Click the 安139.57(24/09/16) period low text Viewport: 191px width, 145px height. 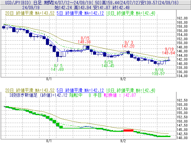(159, 2)
